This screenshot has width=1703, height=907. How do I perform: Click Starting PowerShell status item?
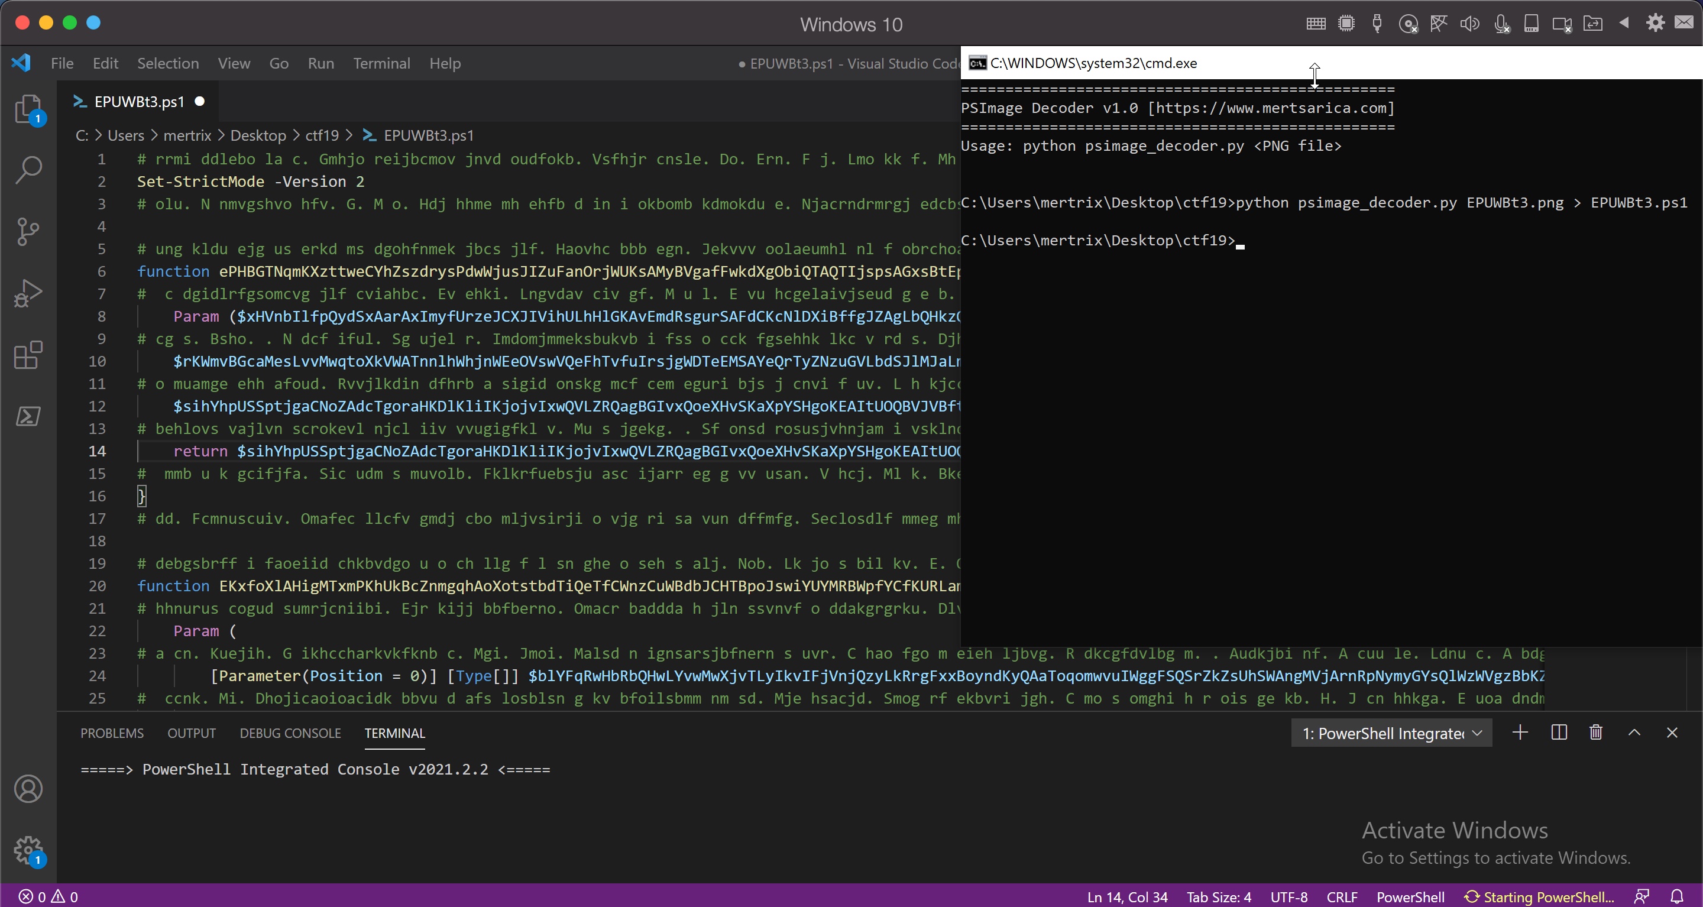point(1539,897)
